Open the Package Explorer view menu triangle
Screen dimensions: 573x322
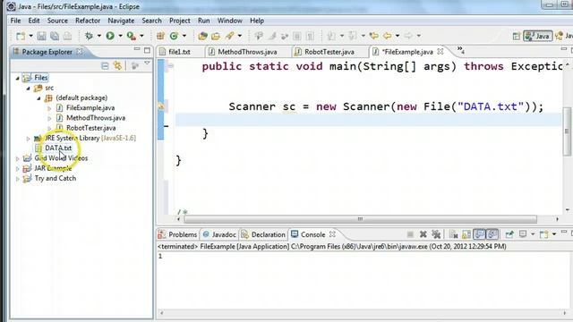tap(147, 64)
